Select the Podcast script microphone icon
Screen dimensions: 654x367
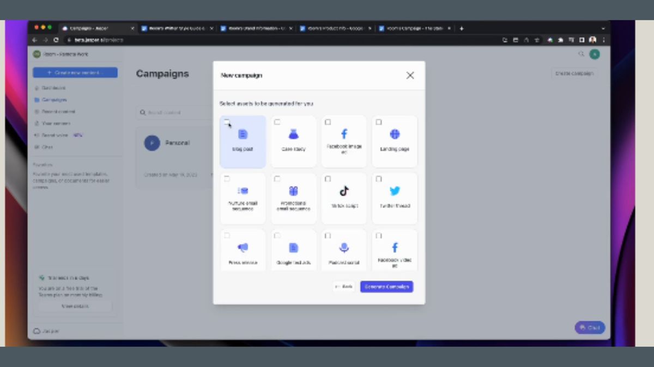point(344,248)
